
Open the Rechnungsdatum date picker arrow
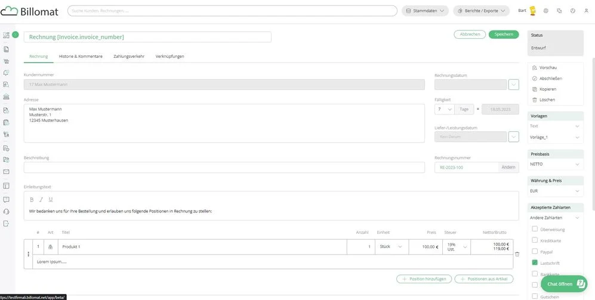coord(513,85)
